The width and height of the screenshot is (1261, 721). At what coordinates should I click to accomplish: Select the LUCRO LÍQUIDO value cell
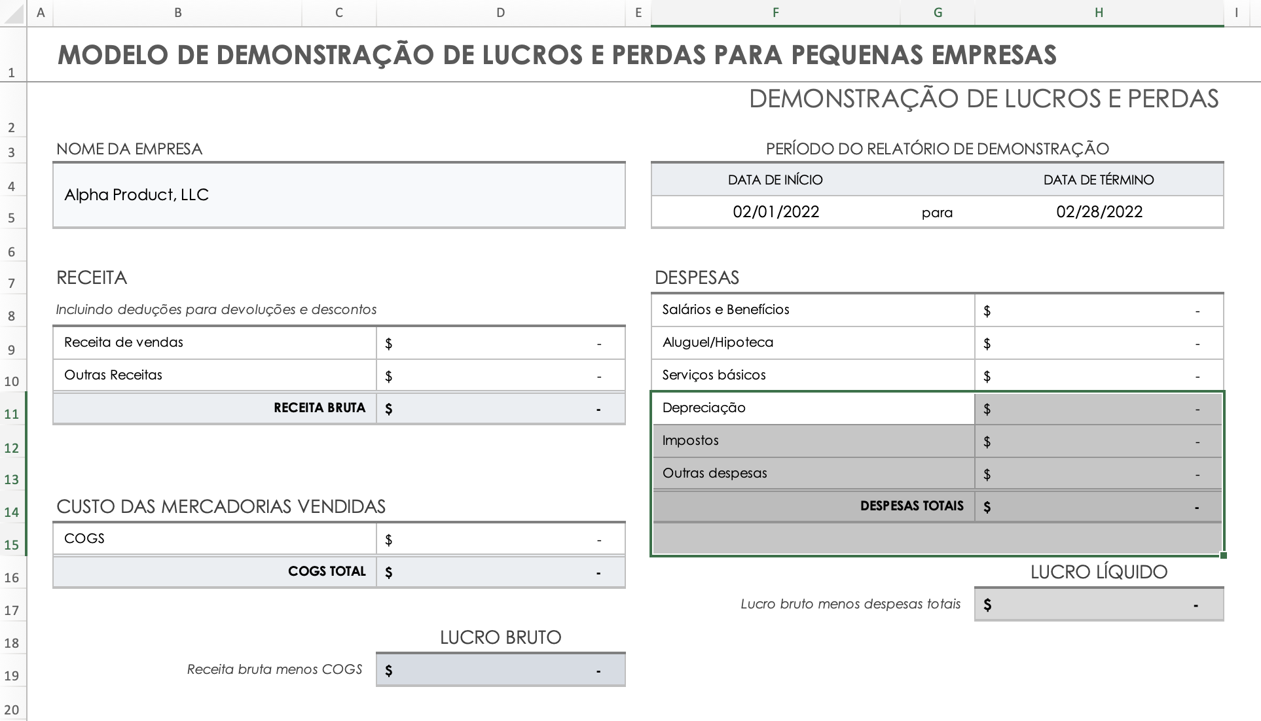point(1099,605)
